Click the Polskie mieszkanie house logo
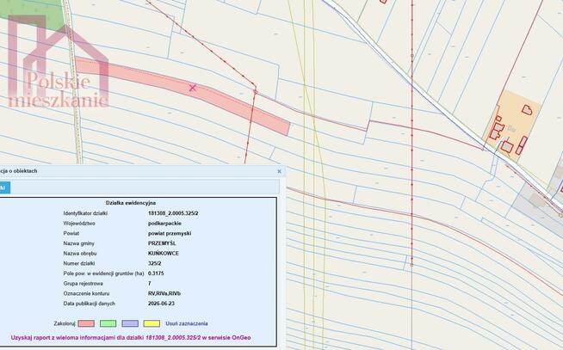The image size is (563, 350). pyautogui.click(x=59, y=62)
